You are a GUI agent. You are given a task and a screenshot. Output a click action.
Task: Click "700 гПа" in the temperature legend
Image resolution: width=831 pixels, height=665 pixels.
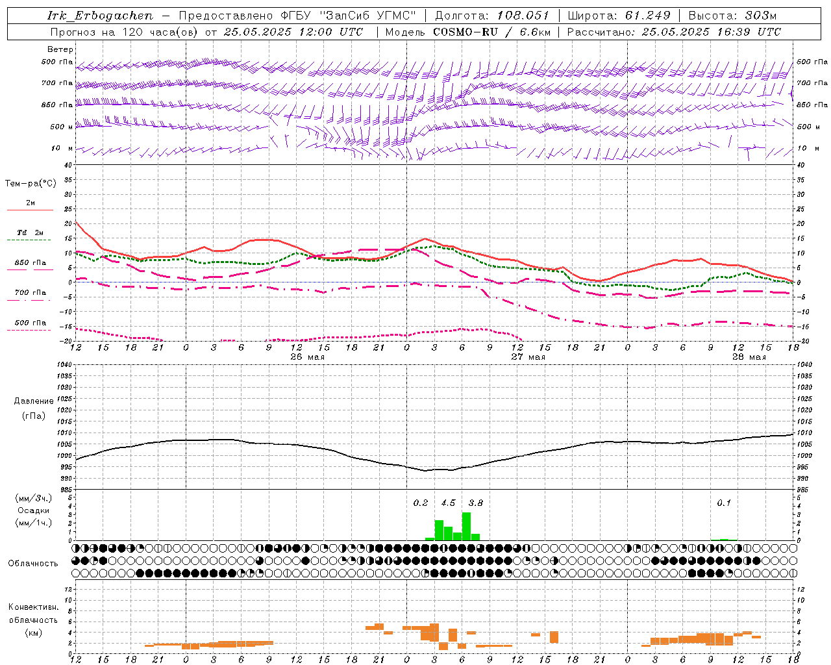click(31, 293)
